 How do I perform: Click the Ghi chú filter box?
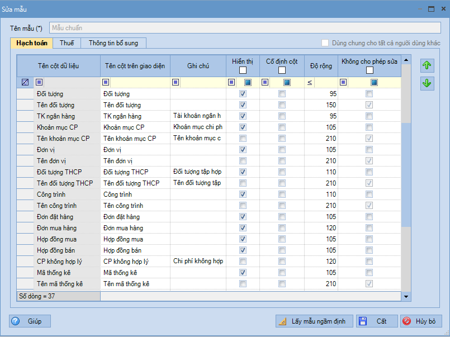[x=202, y=83]
